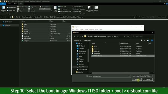Click New folder button in dialog
The image size is (168, 94).
click(x=87, y=40)
